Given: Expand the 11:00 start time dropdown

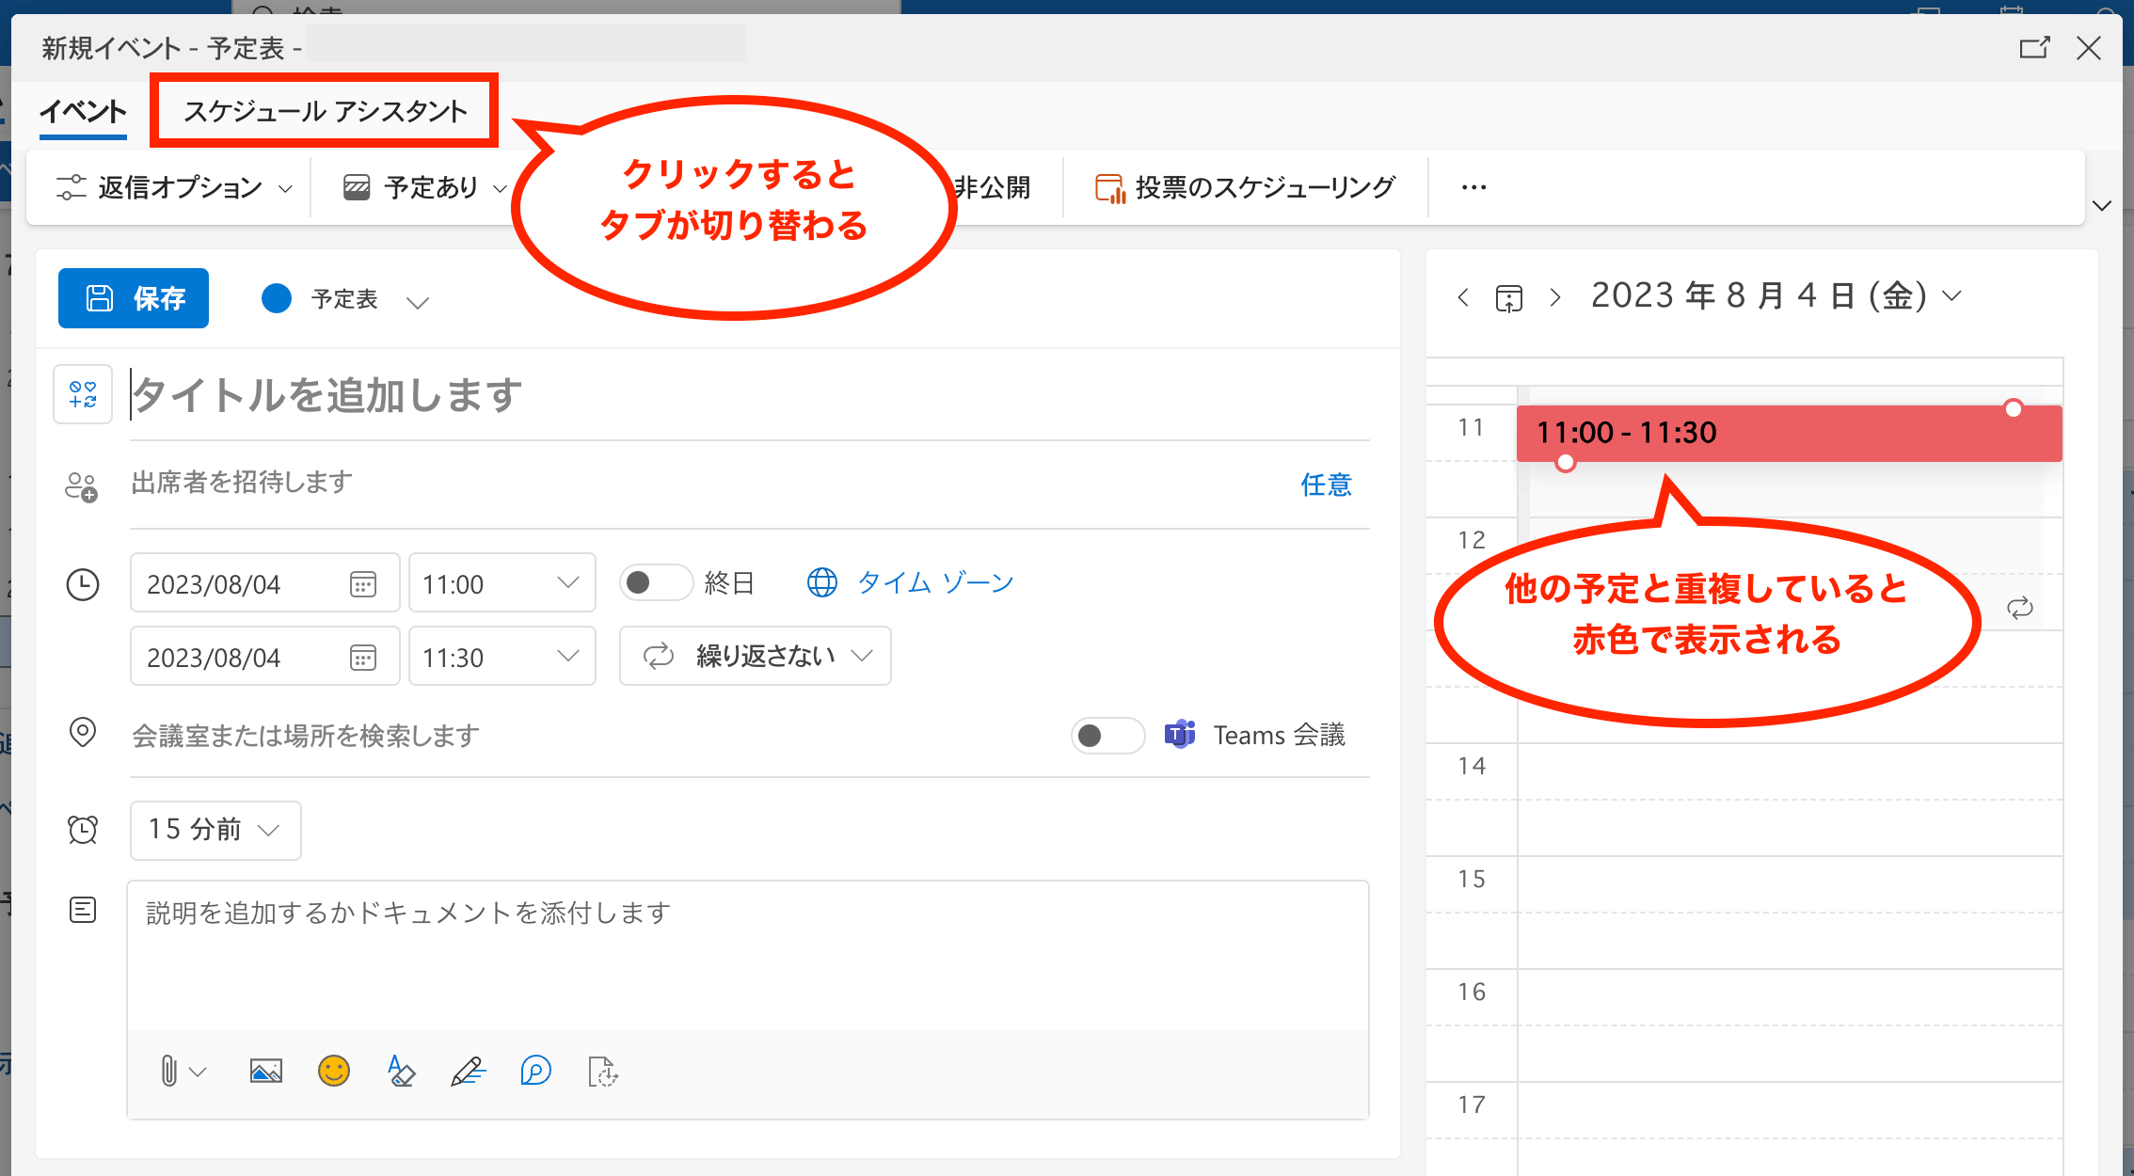Looking at the screenshot, I should 502,583.
